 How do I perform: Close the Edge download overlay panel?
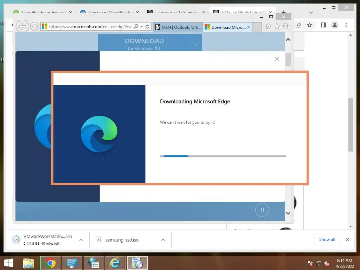tap(277, 59)
